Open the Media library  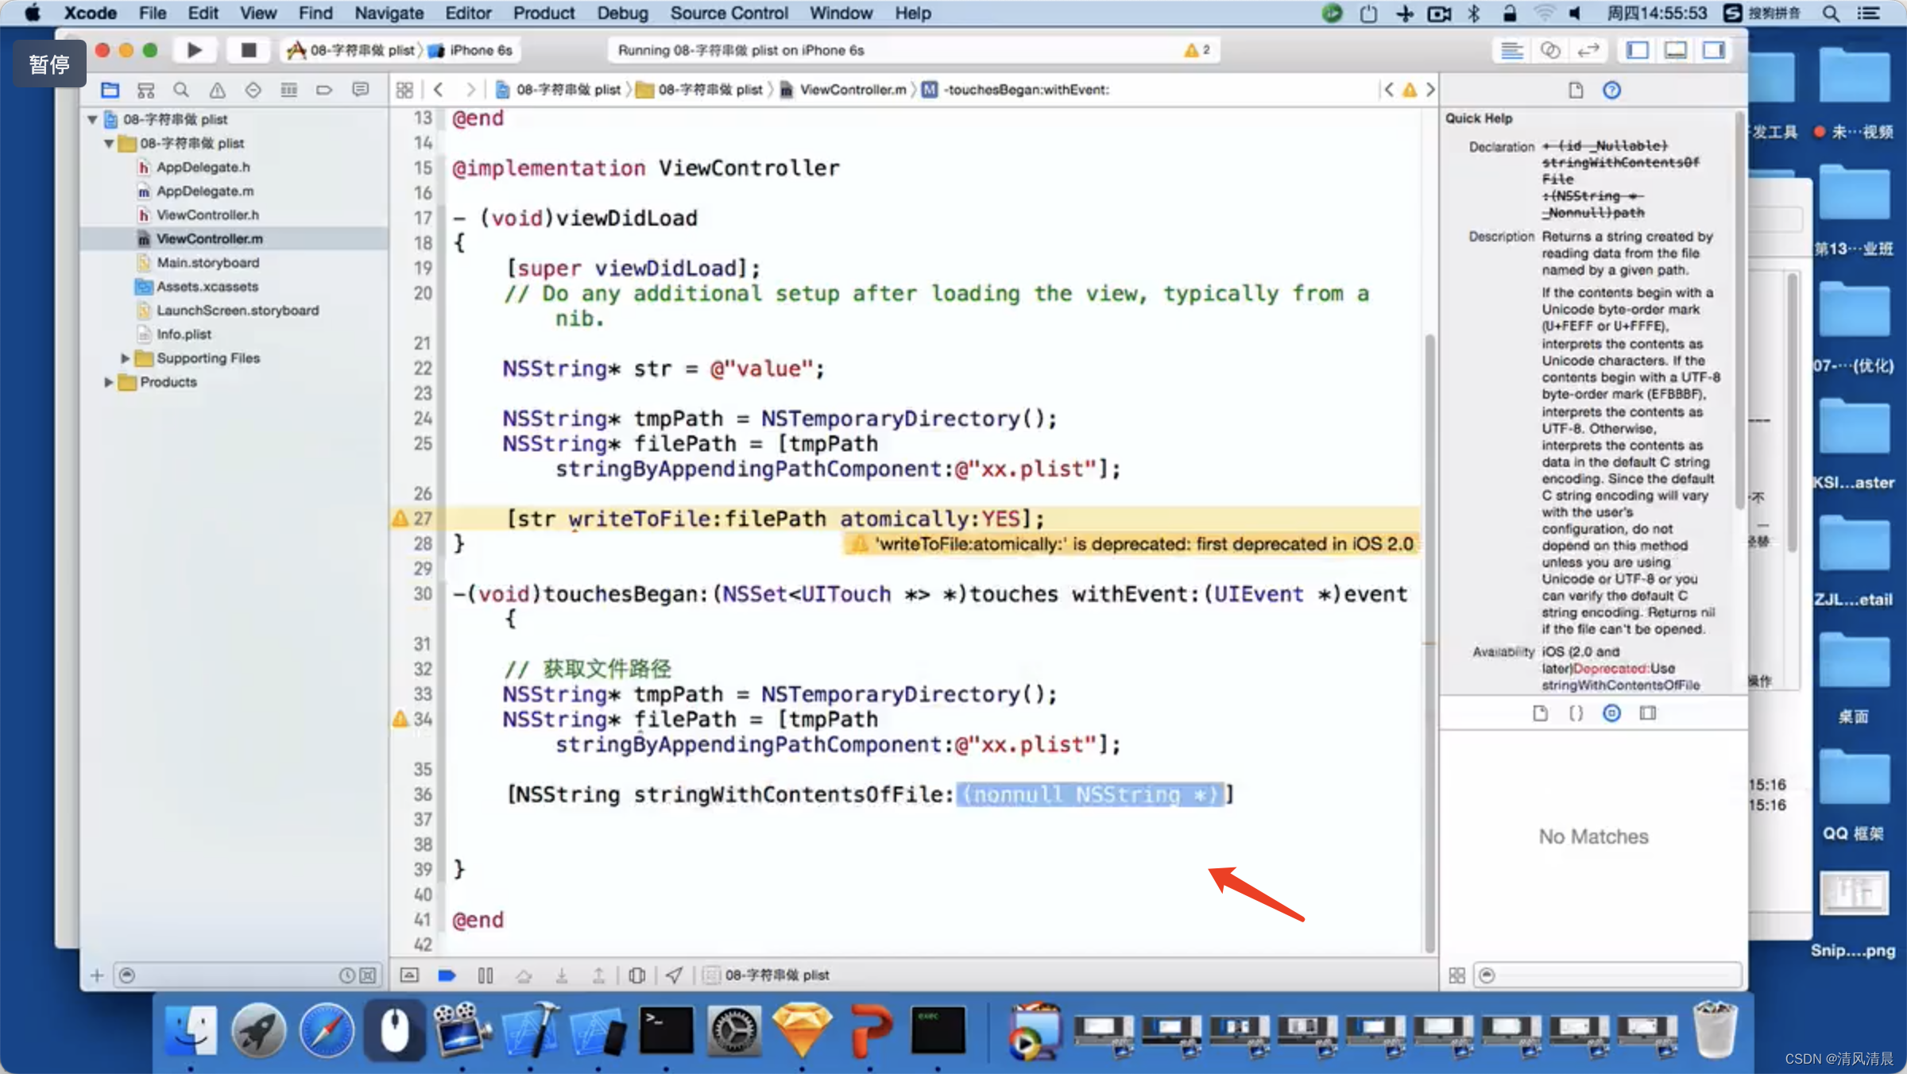1648,713
